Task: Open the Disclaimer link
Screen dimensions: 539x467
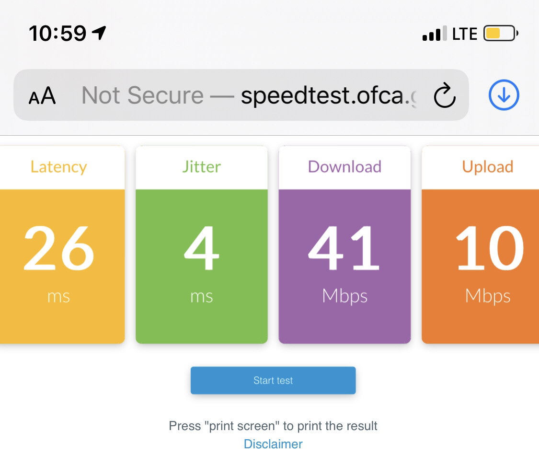Action: click(x=273, y=444)
